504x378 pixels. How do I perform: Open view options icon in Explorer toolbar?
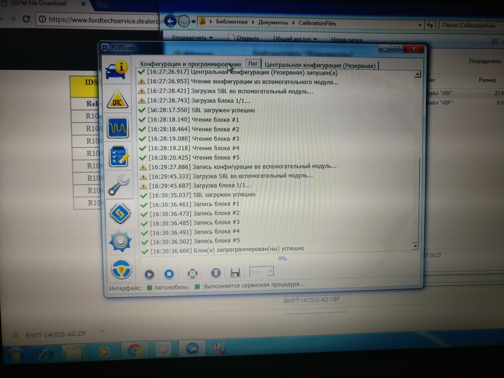495,41
